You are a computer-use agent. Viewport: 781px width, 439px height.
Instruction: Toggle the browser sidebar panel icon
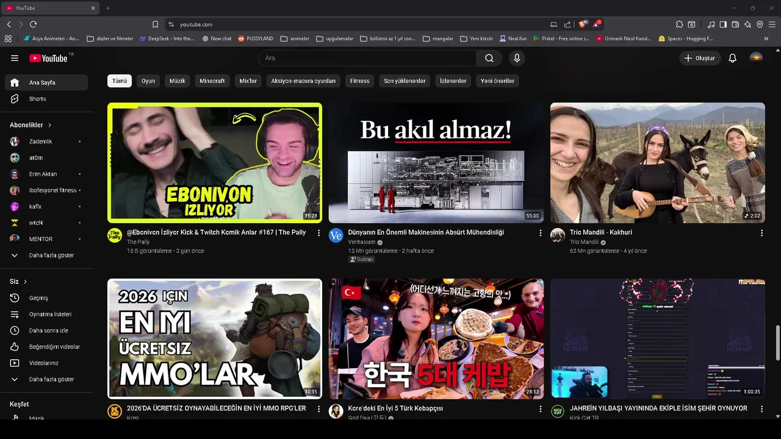723,24
